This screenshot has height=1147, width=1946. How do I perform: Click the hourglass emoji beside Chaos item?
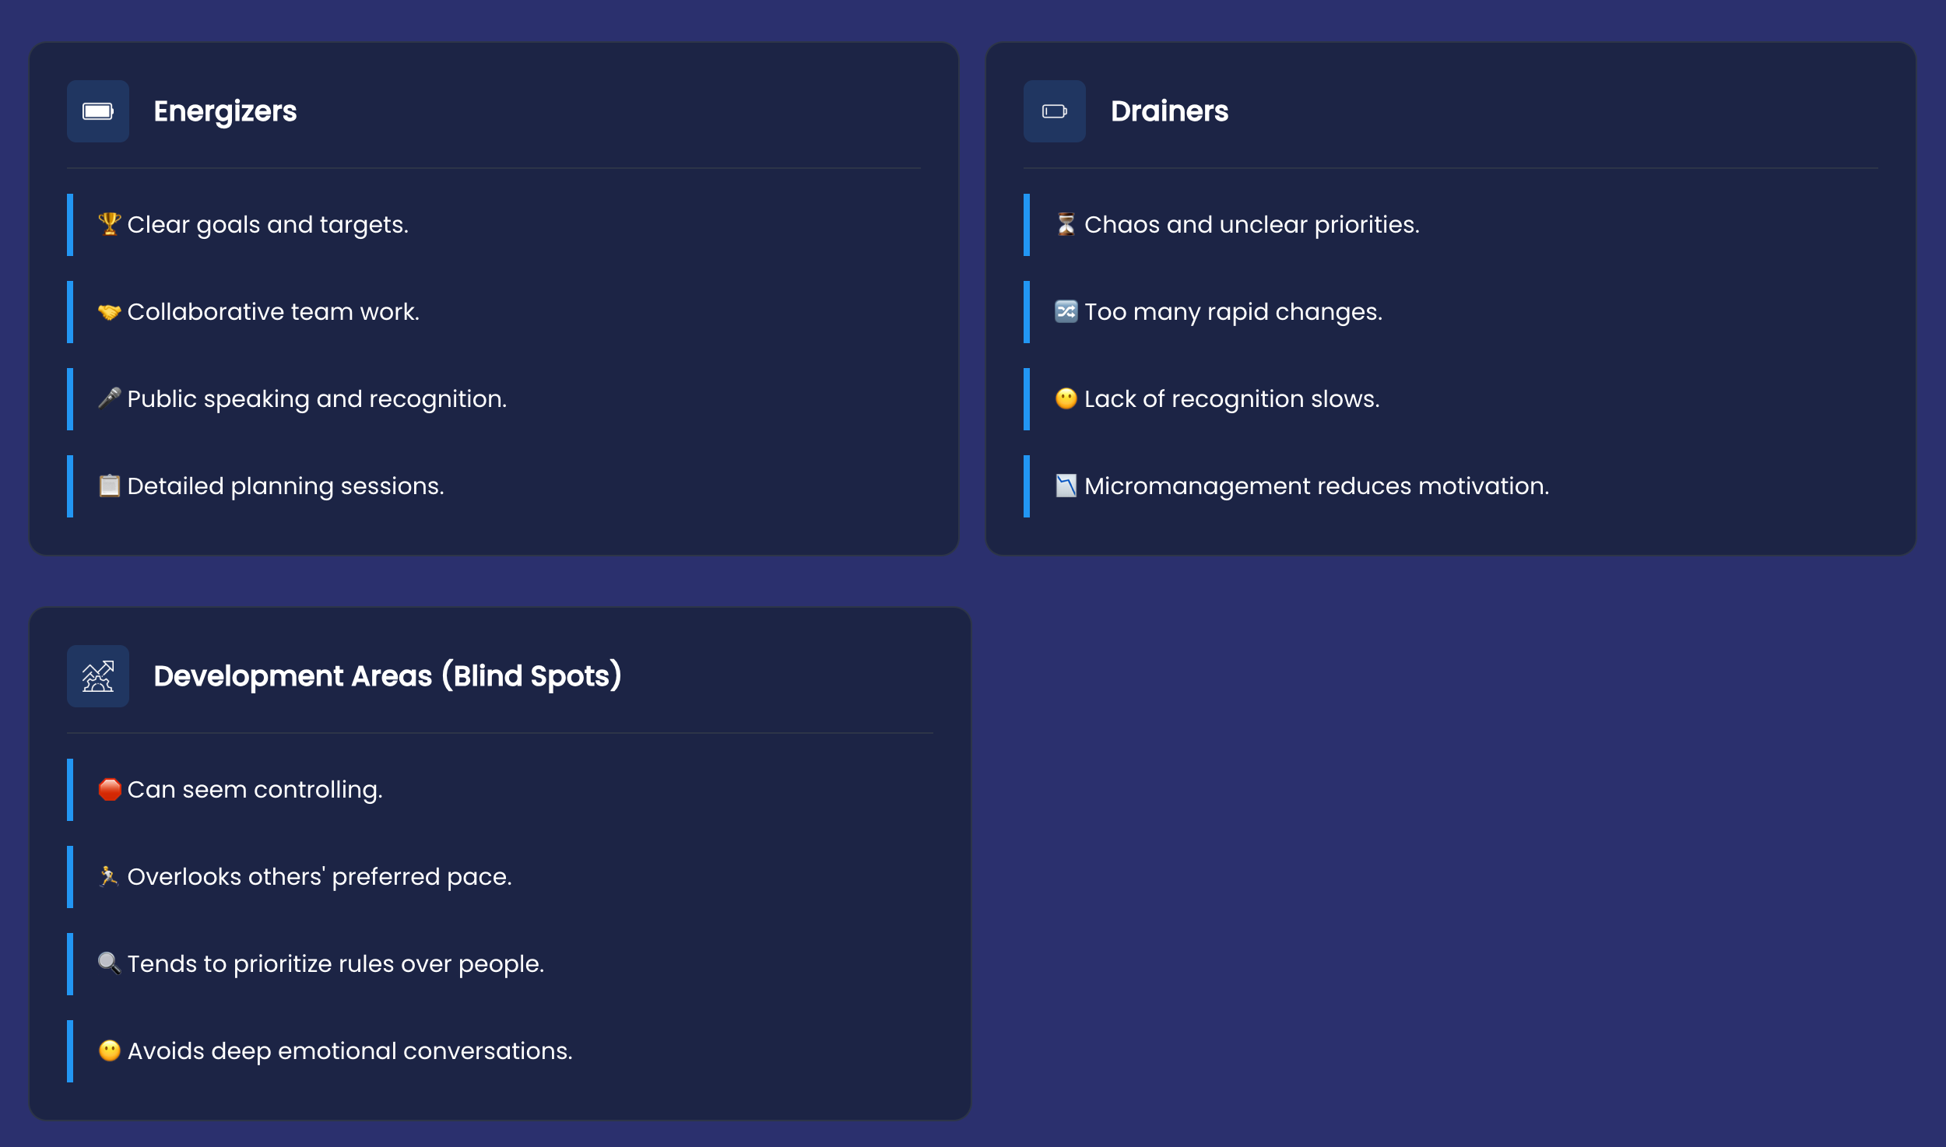tap(1066, 224)
